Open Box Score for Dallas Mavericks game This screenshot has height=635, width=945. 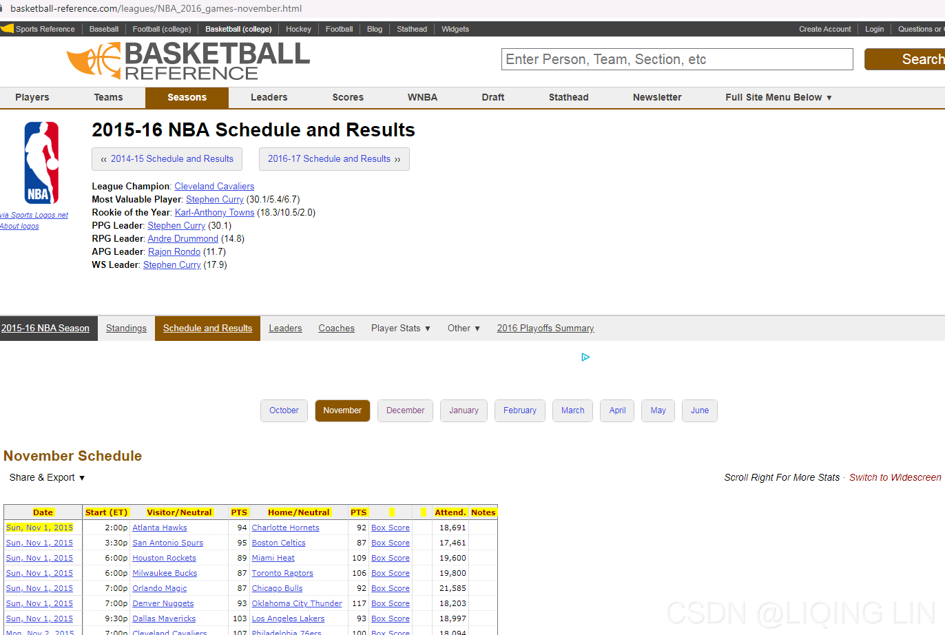click(390, 618)
